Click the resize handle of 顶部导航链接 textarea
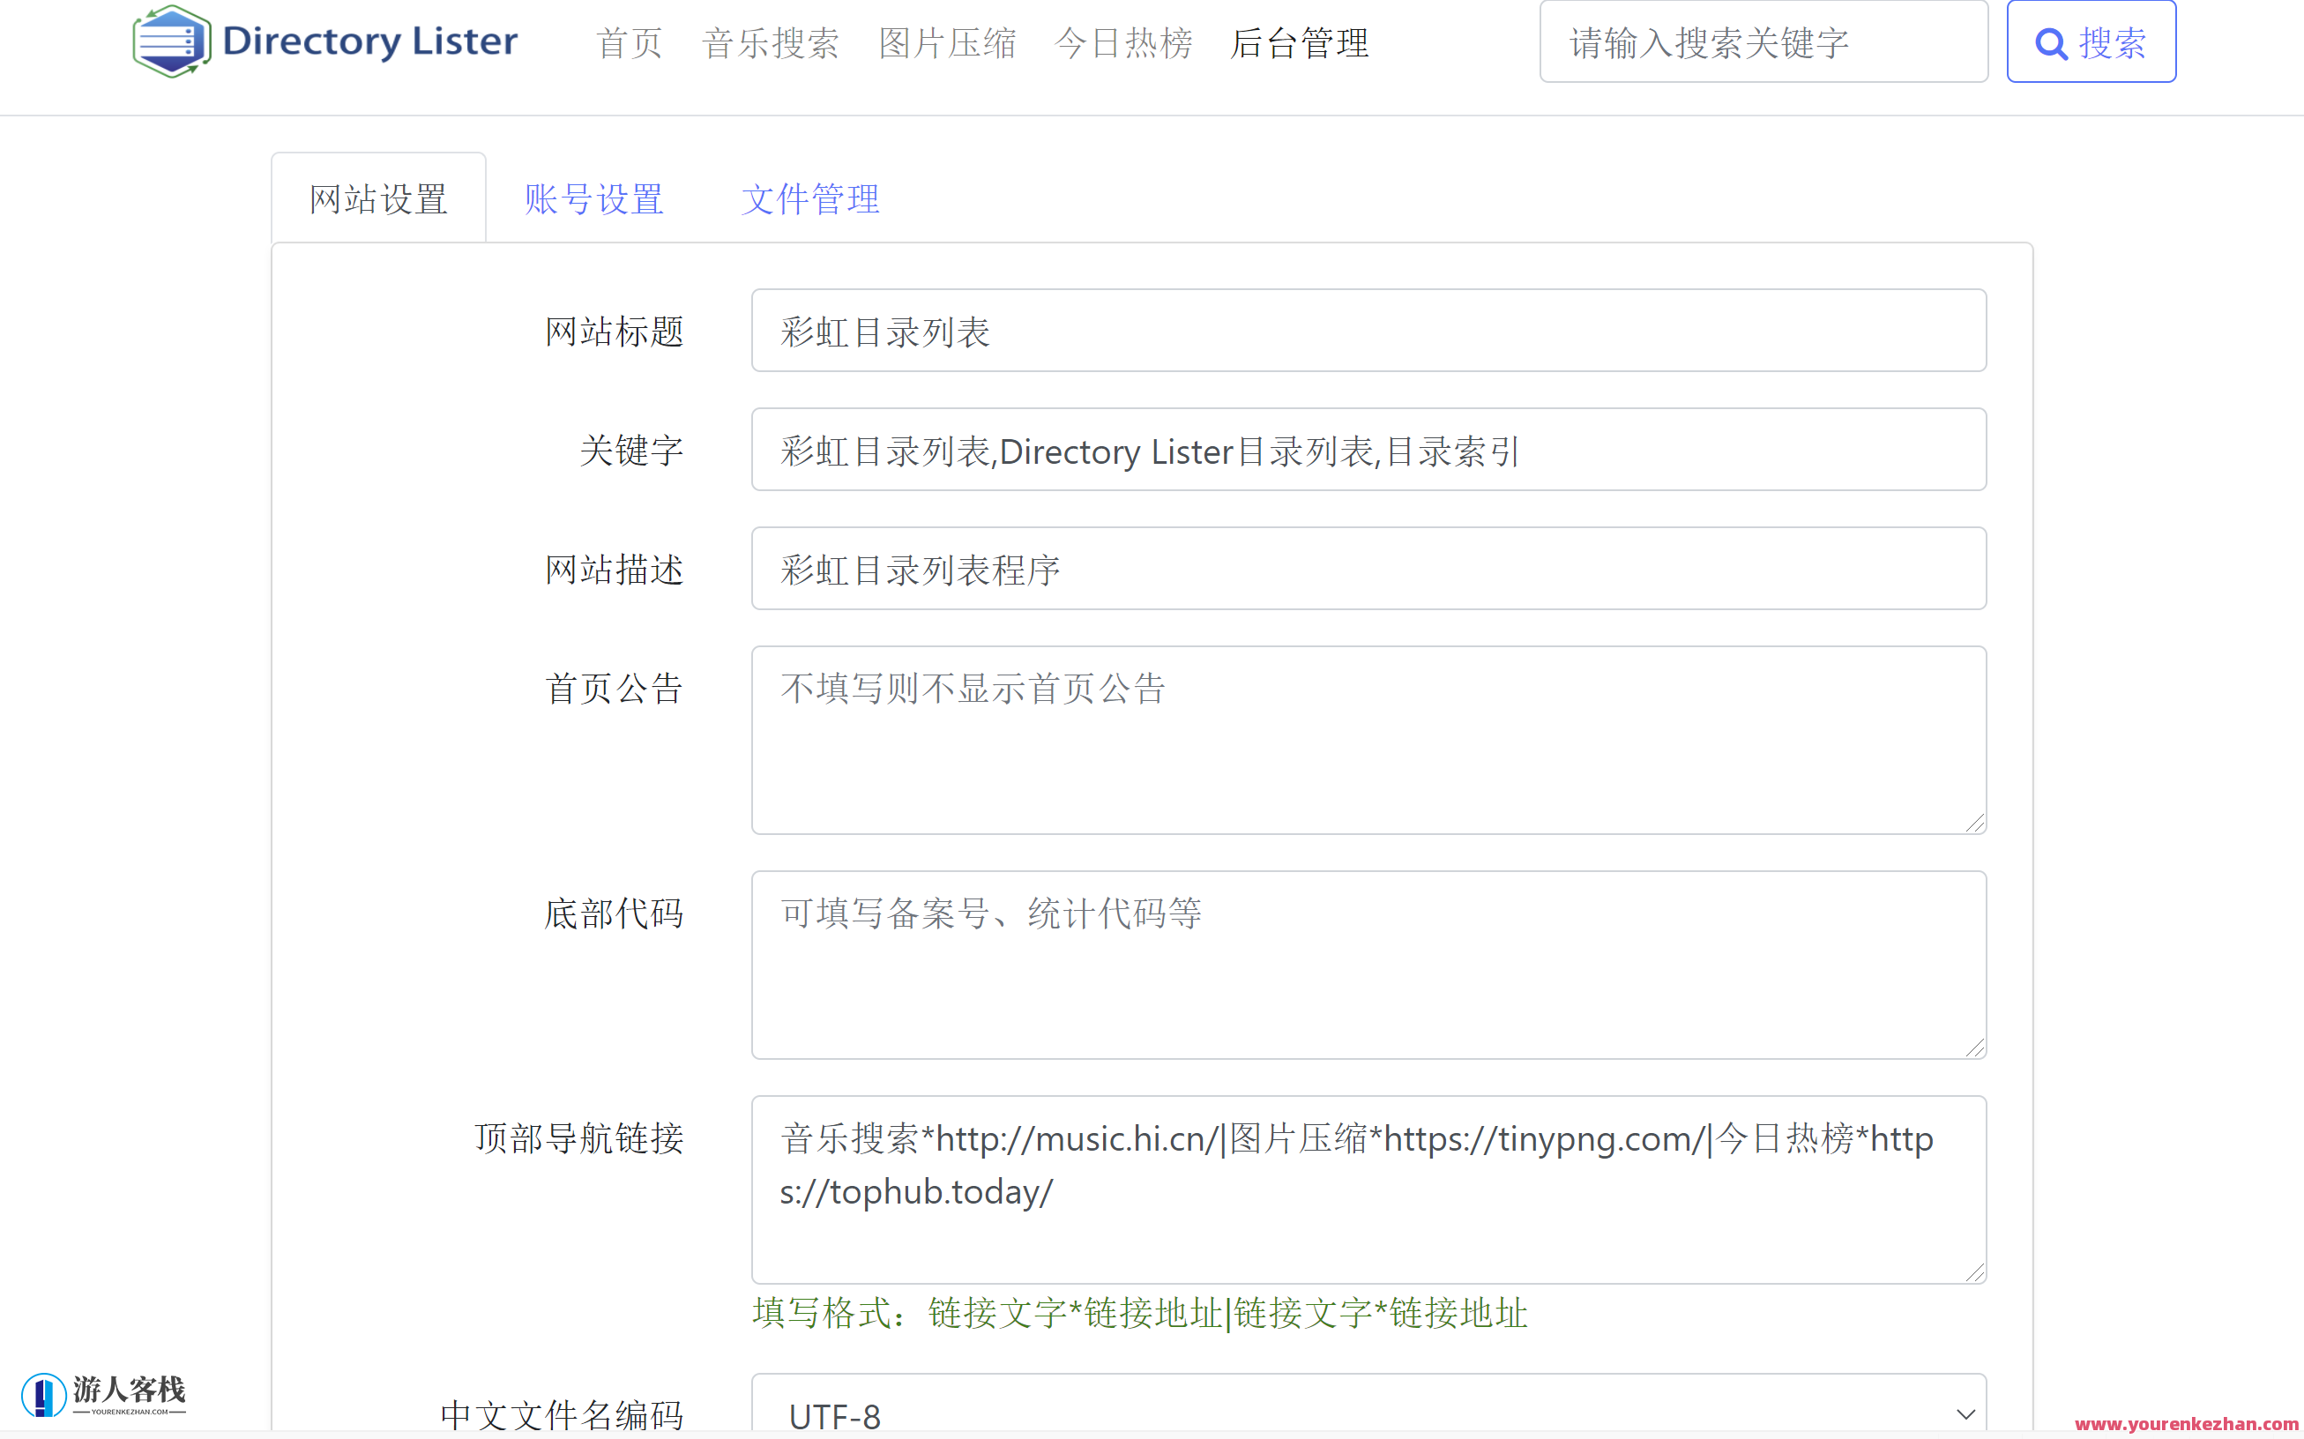 click(1975, 1272)
